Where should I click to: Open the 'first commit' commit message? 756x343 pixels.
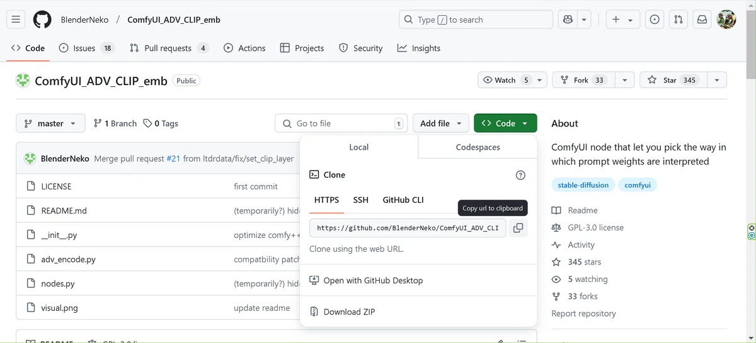(256, 186)
